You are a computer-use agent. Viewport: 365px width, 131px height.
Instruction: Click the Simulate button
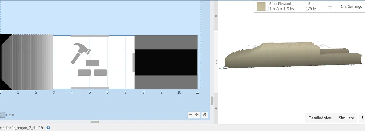[346, 118]
